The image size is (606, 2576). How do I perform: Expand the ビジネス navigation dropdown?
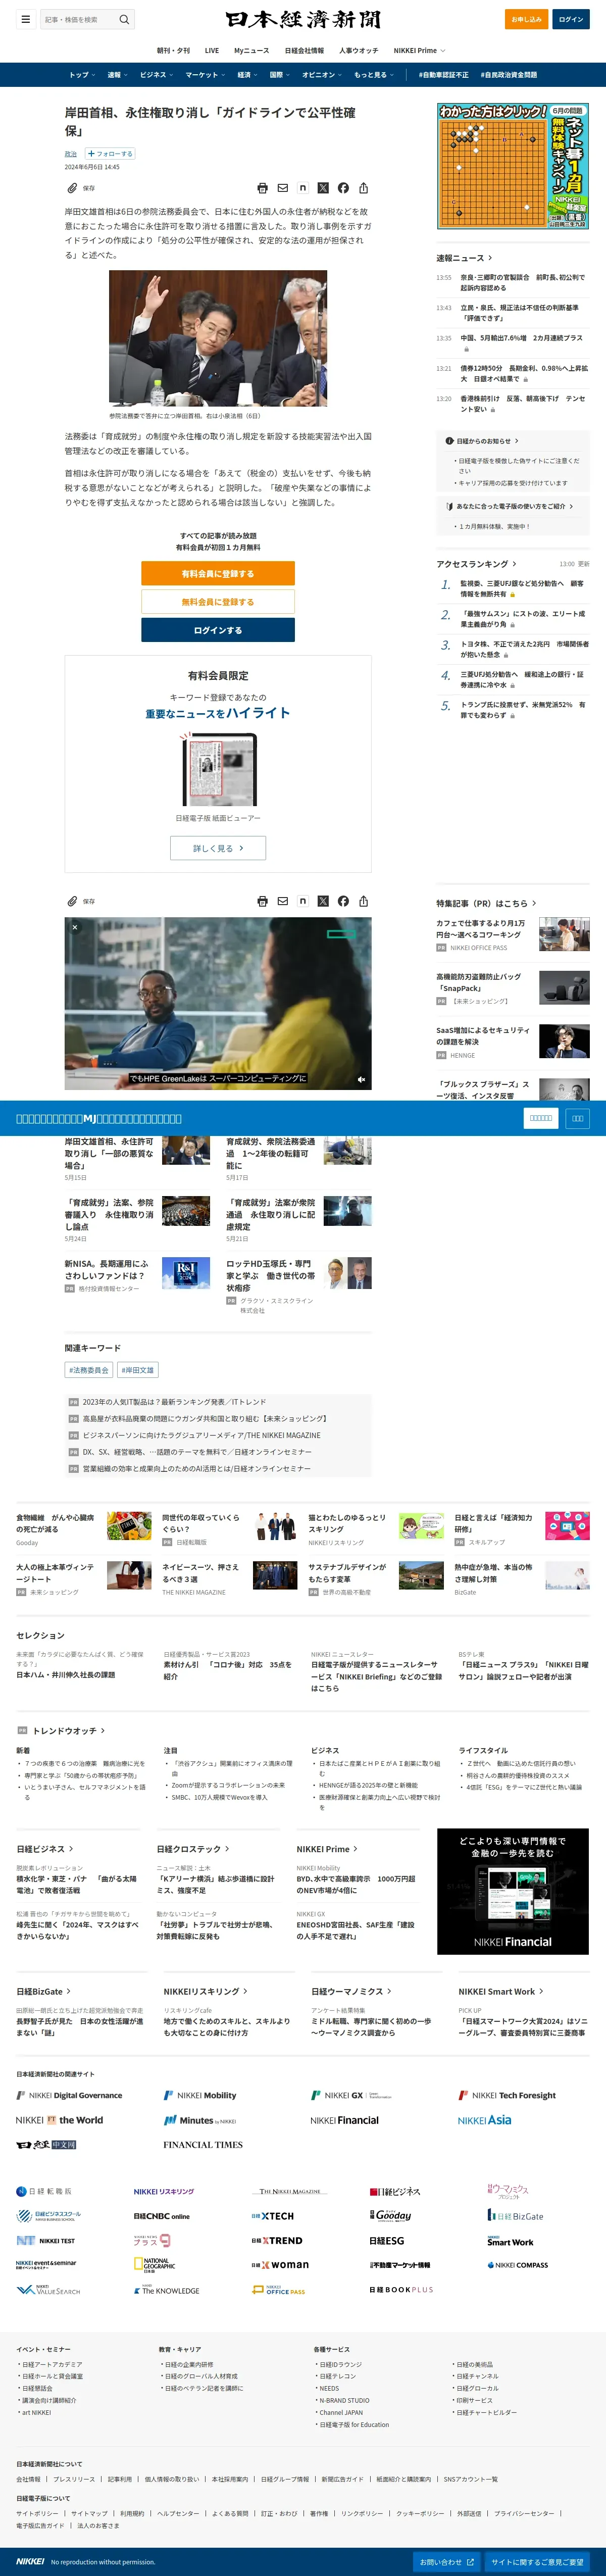click(156, 75)
